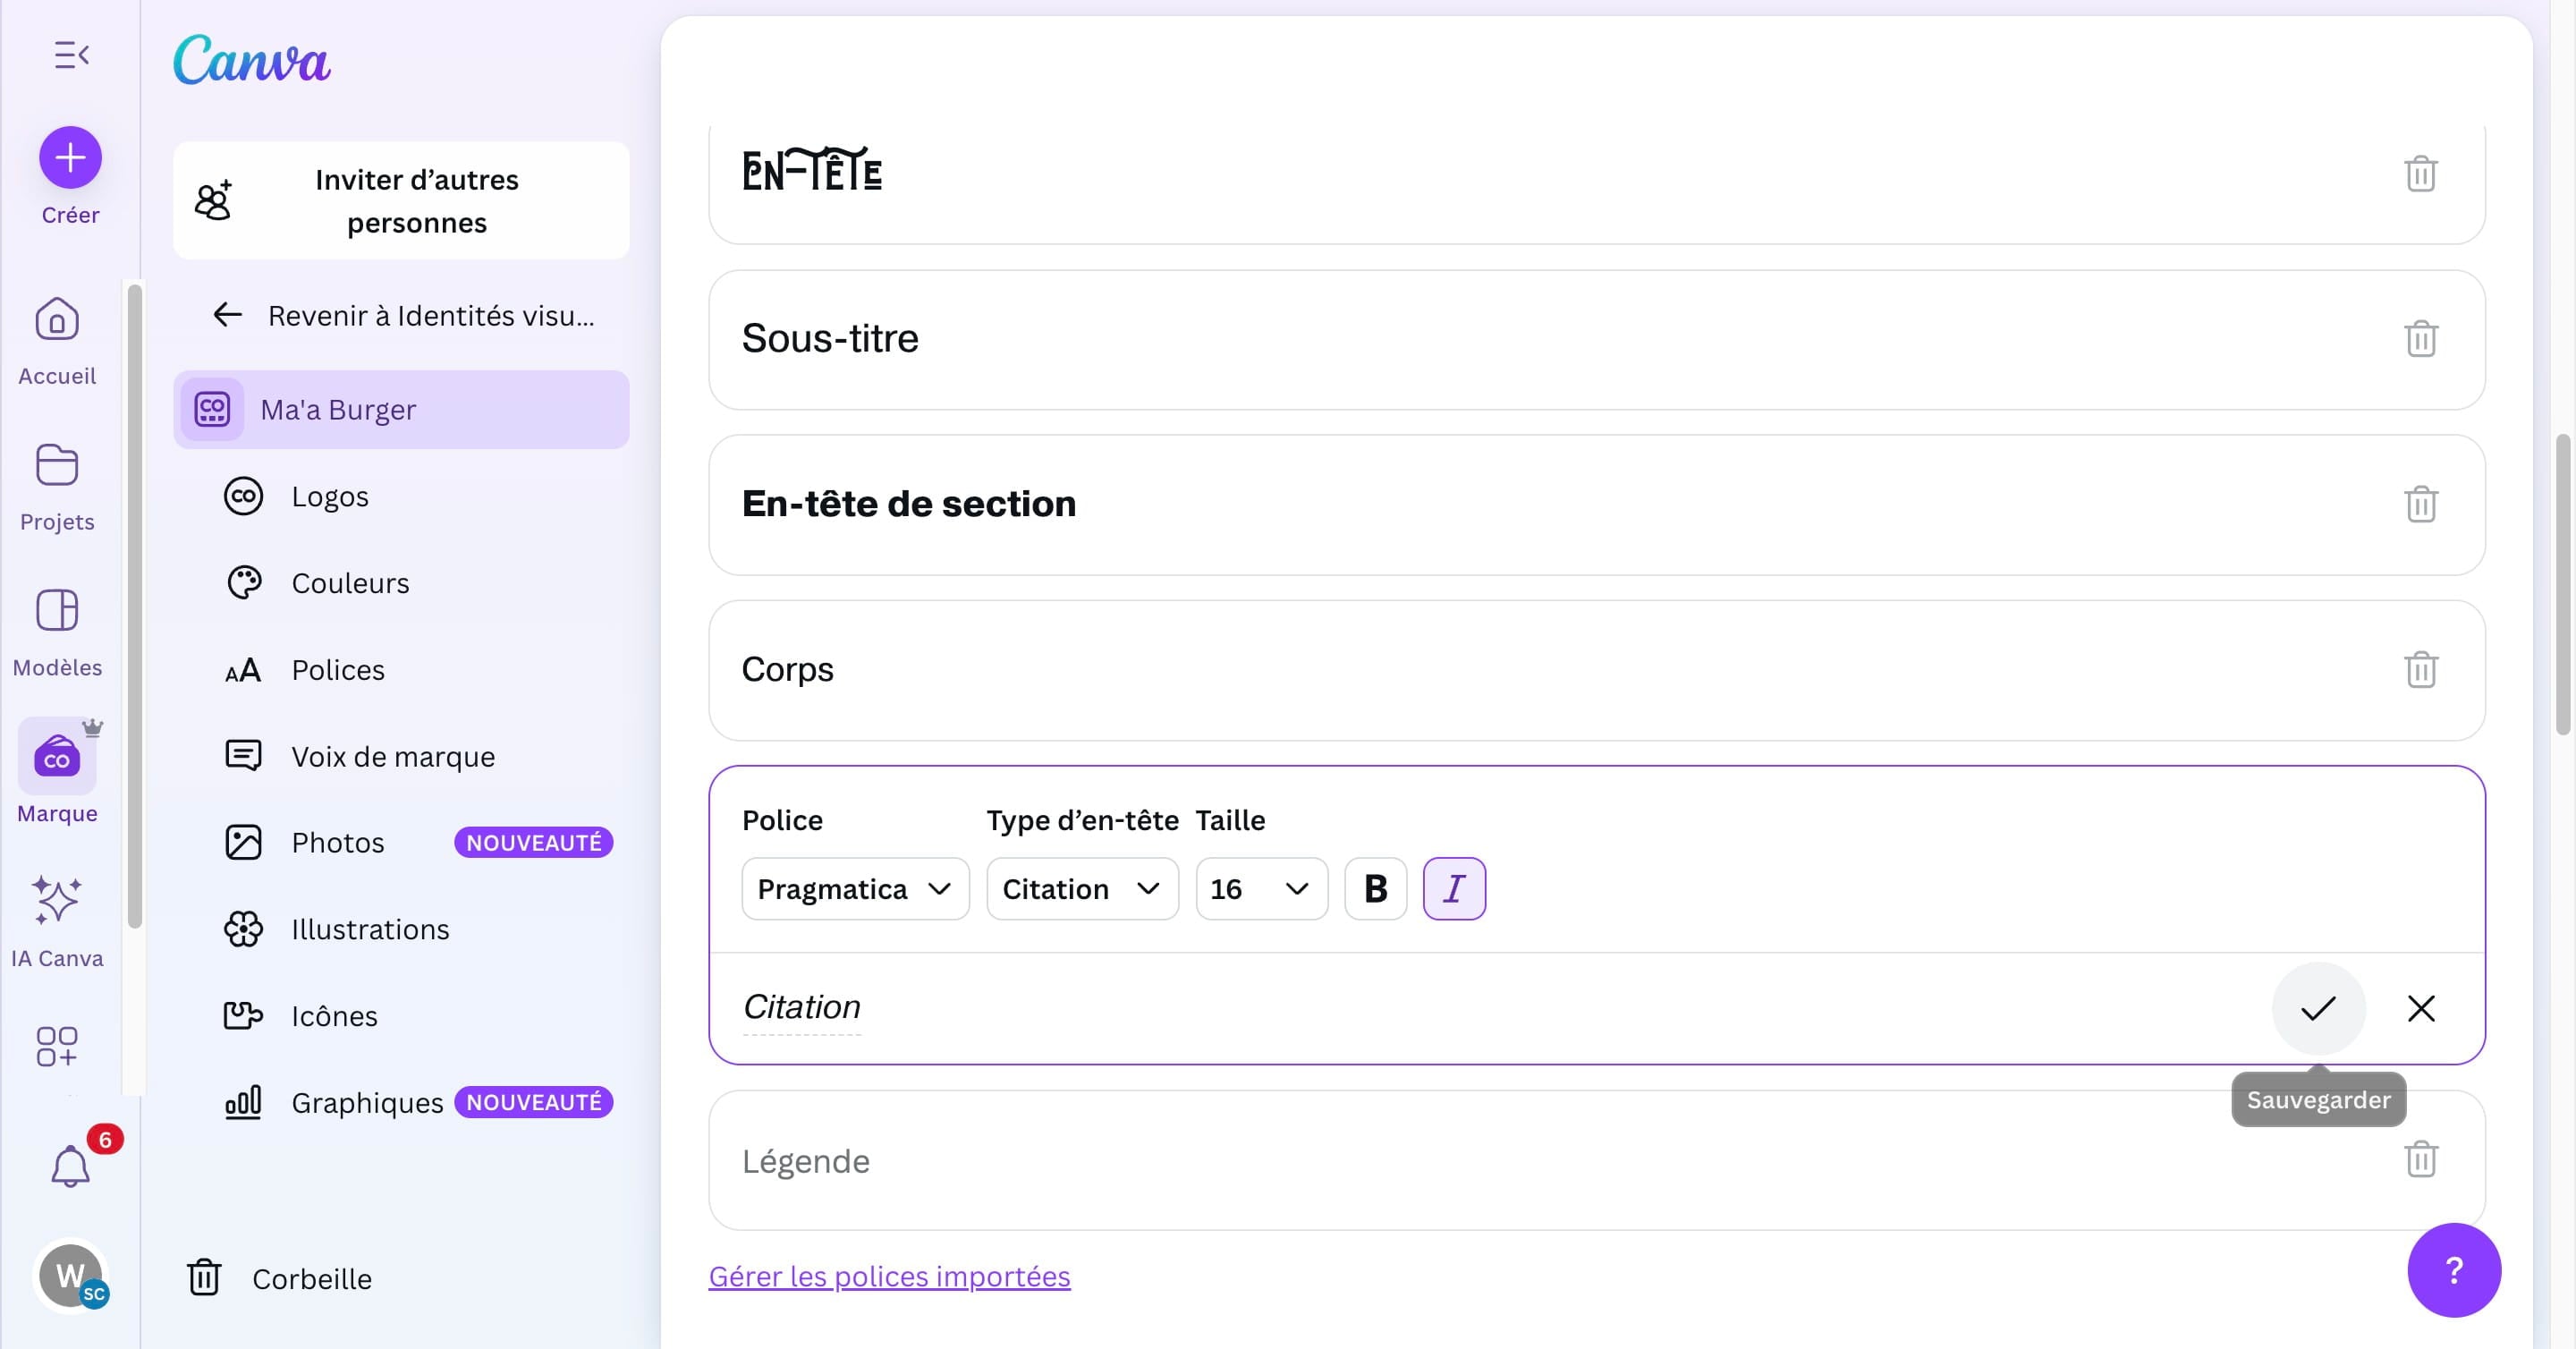Click Inviter d'autres personnes button
This screenshot has width=2576, height=1349.
(401, 200)
